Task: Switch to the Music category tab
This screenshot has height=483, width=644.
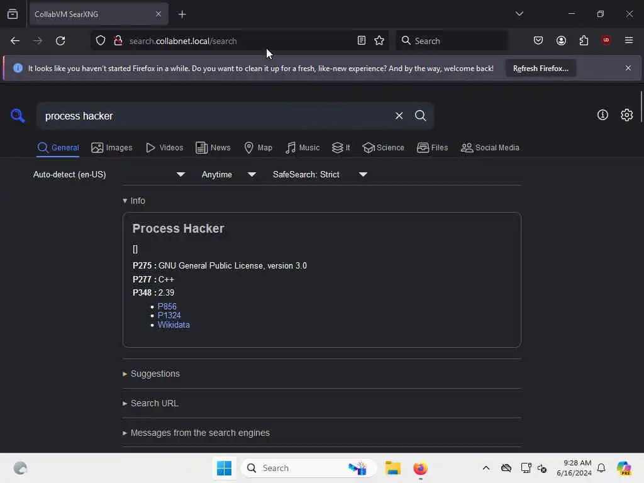Action: [x=303, y=148]
